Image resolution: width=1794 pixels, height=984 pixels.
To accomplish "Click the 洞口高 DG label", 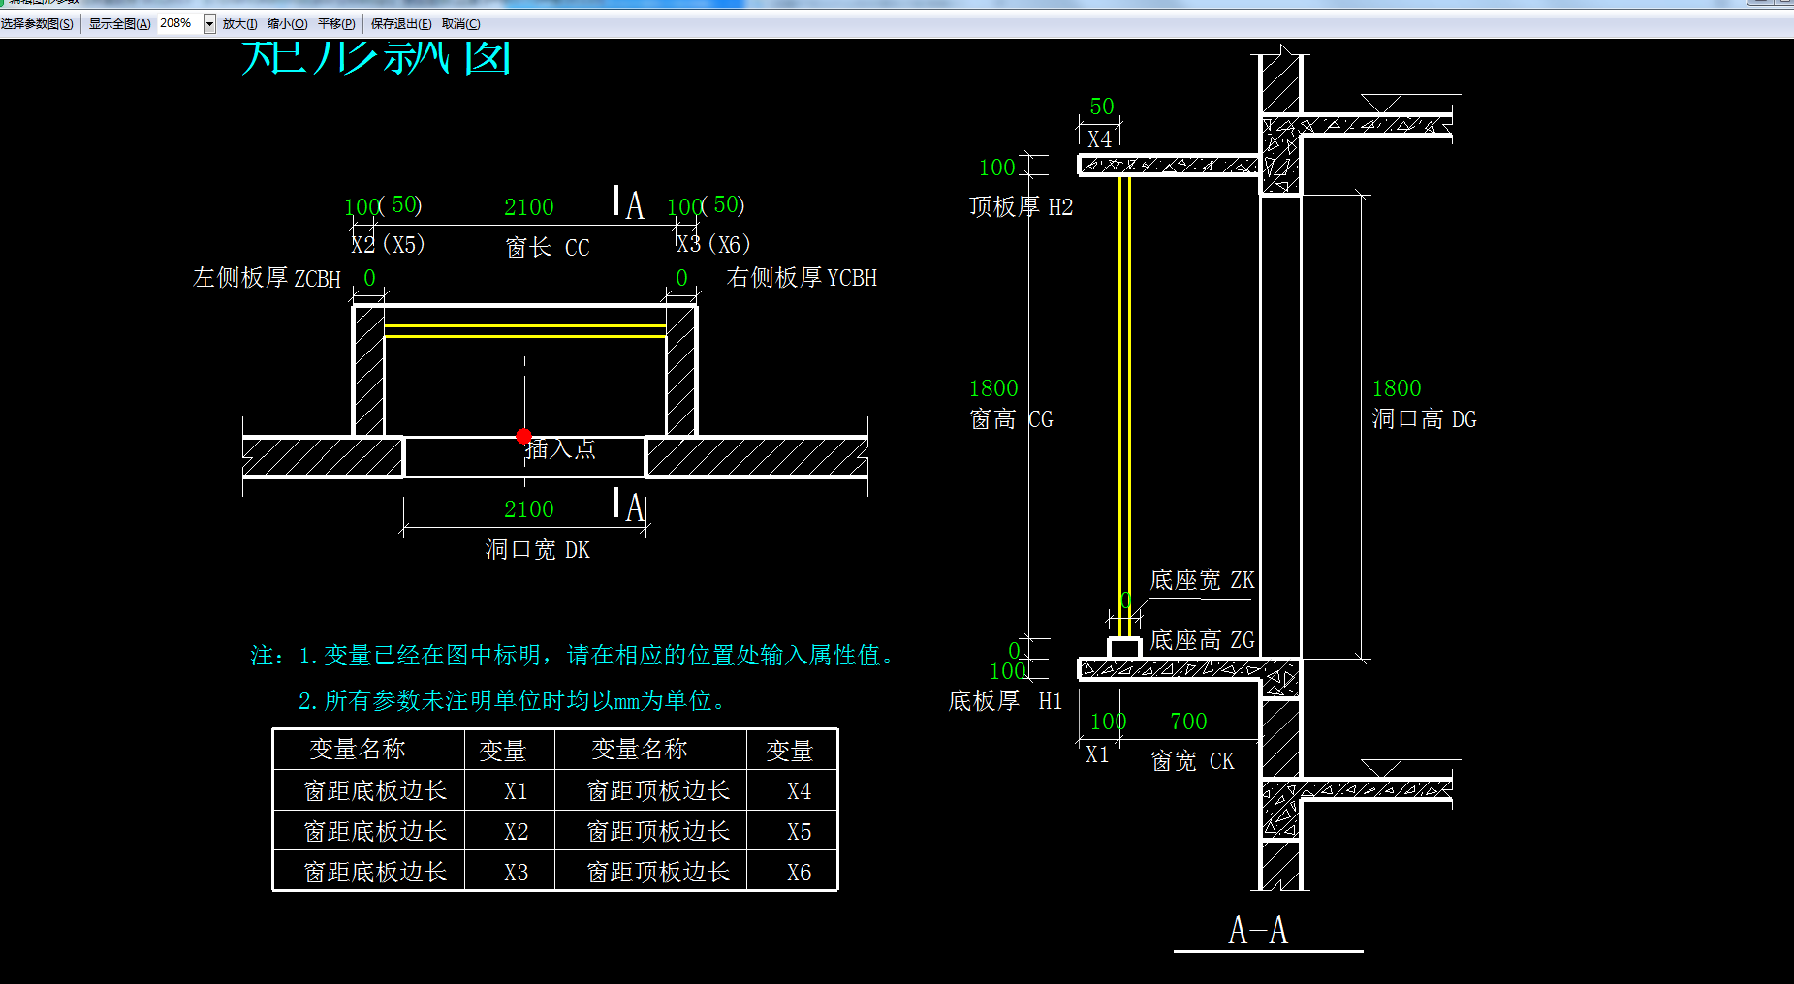I will coord(1424,419).
